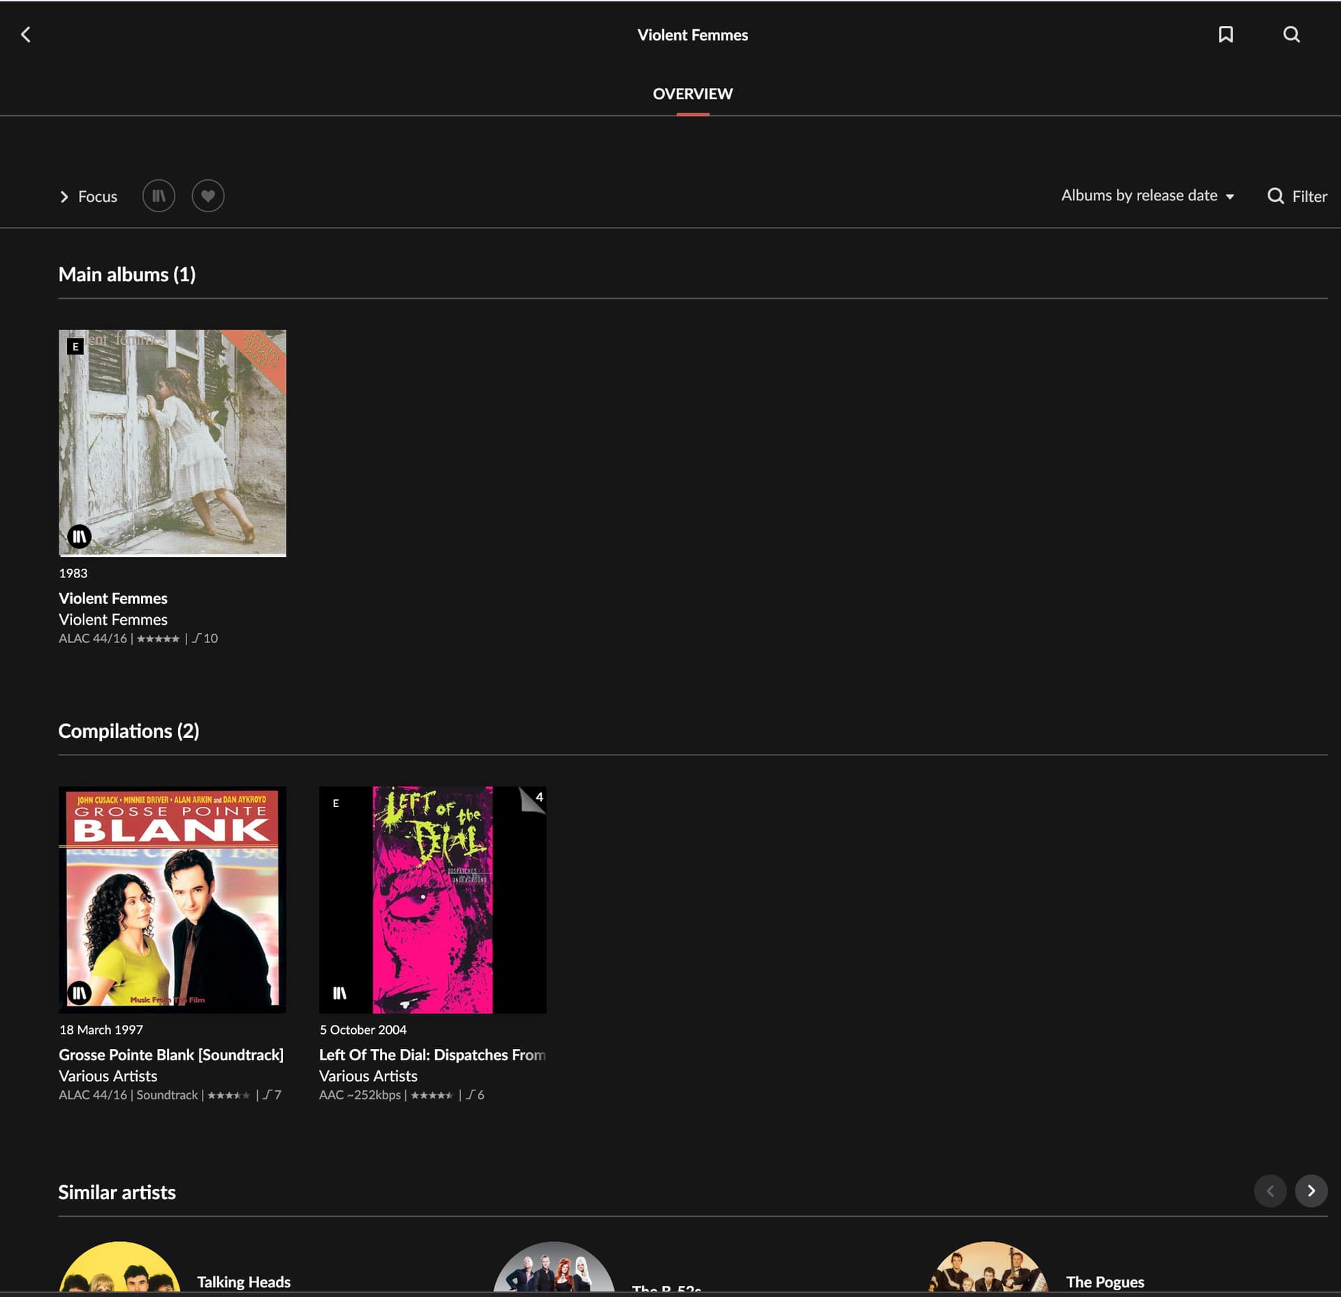Open the Grosse Pointe Blank cover art
1341x1297 pixels.
(173, 900)
